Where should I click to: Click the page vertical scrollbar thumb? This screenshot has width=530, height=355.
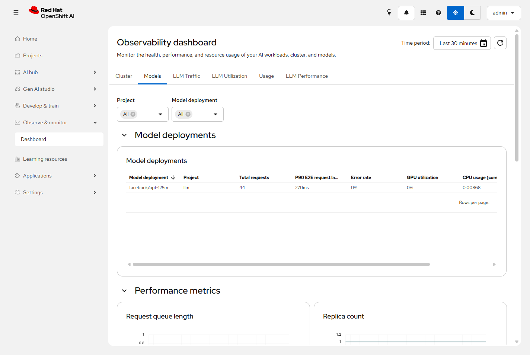[517, 98]
